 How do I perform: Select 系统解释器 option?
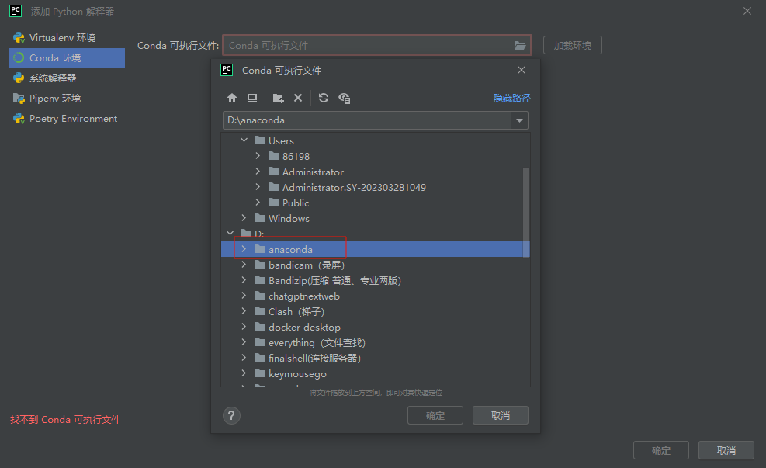click(x=68, y=78)
